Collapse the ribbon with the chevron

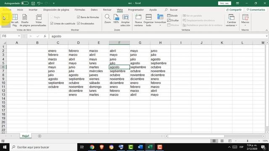(x=266, y=30)
